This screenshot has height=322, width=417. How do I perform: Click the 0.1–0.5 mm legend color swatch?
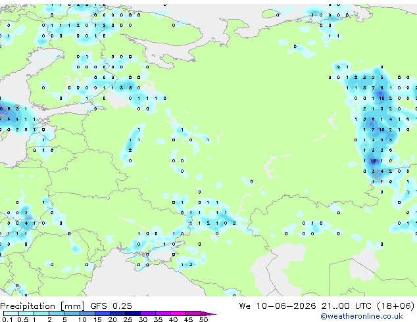pyautogui.click(x=11, y=313)
